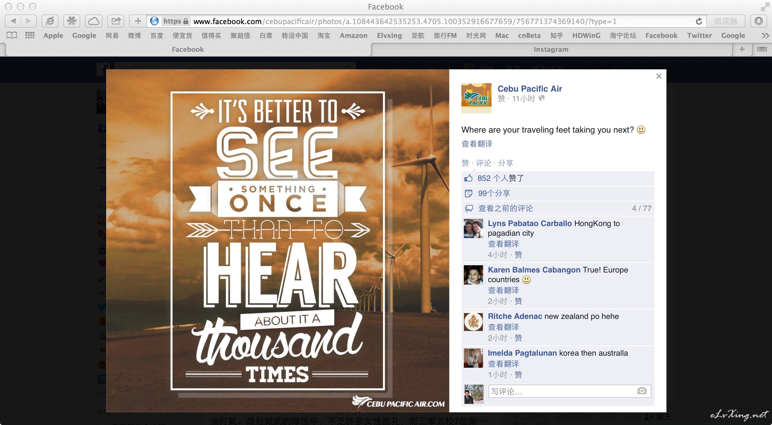Go back with the Safari back arrow

click(13, 21)
